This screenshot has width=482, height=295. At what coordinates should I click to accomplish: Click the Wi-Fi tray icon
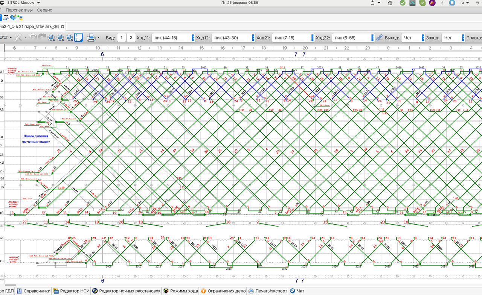pyautogui.click(x=478, y=3)
